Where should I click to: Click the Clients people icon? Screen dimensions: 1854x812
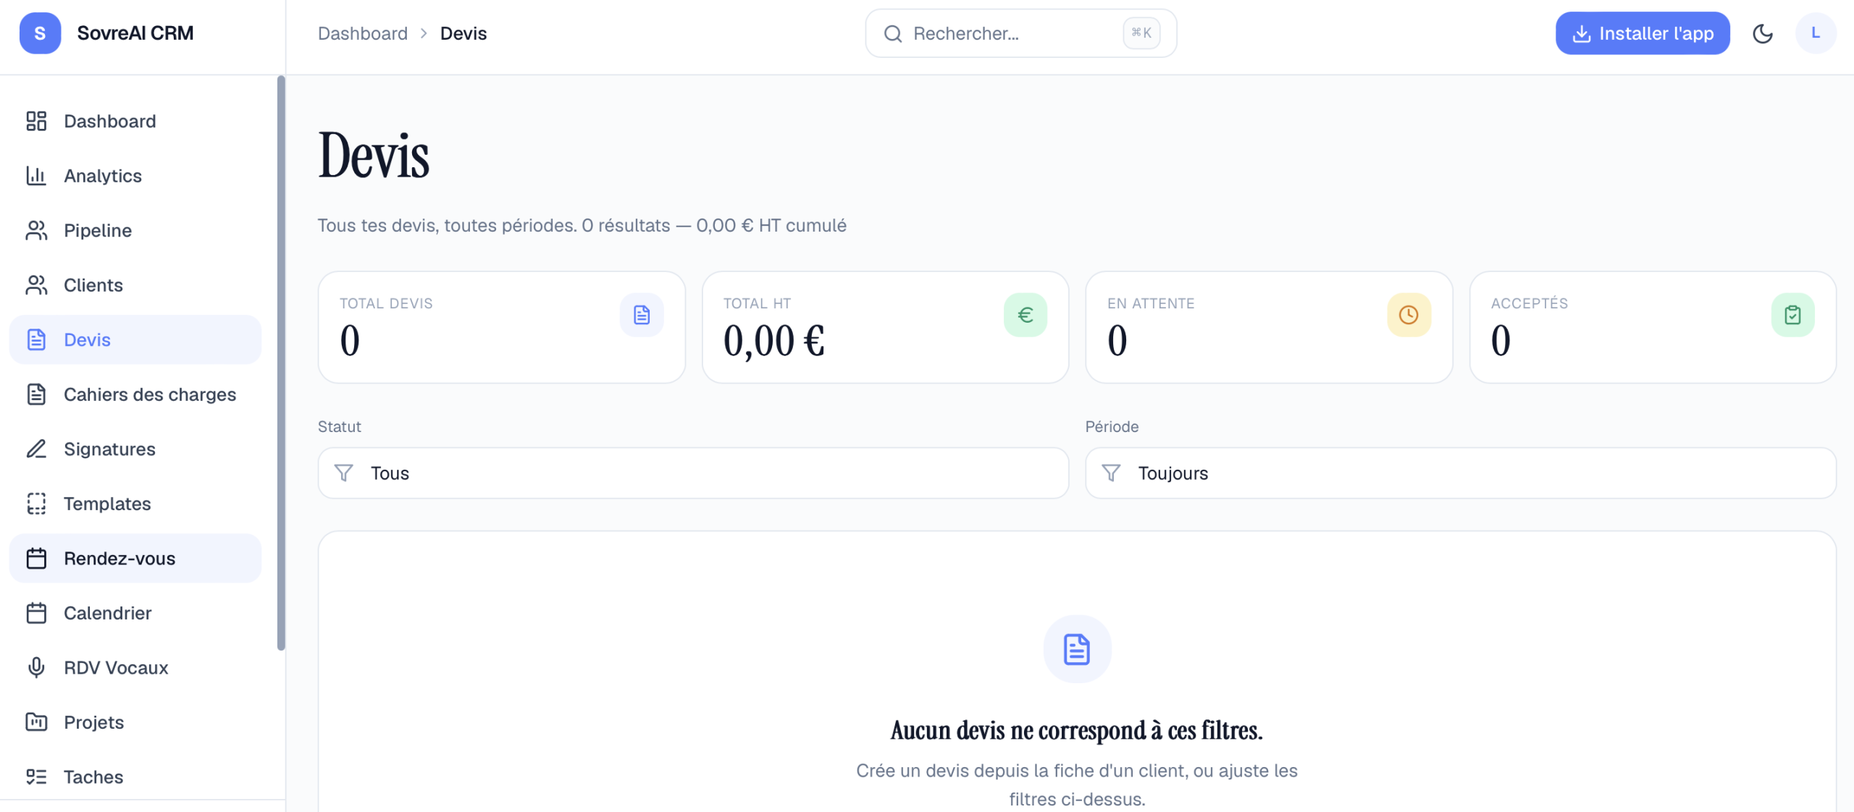click(36, 285)
